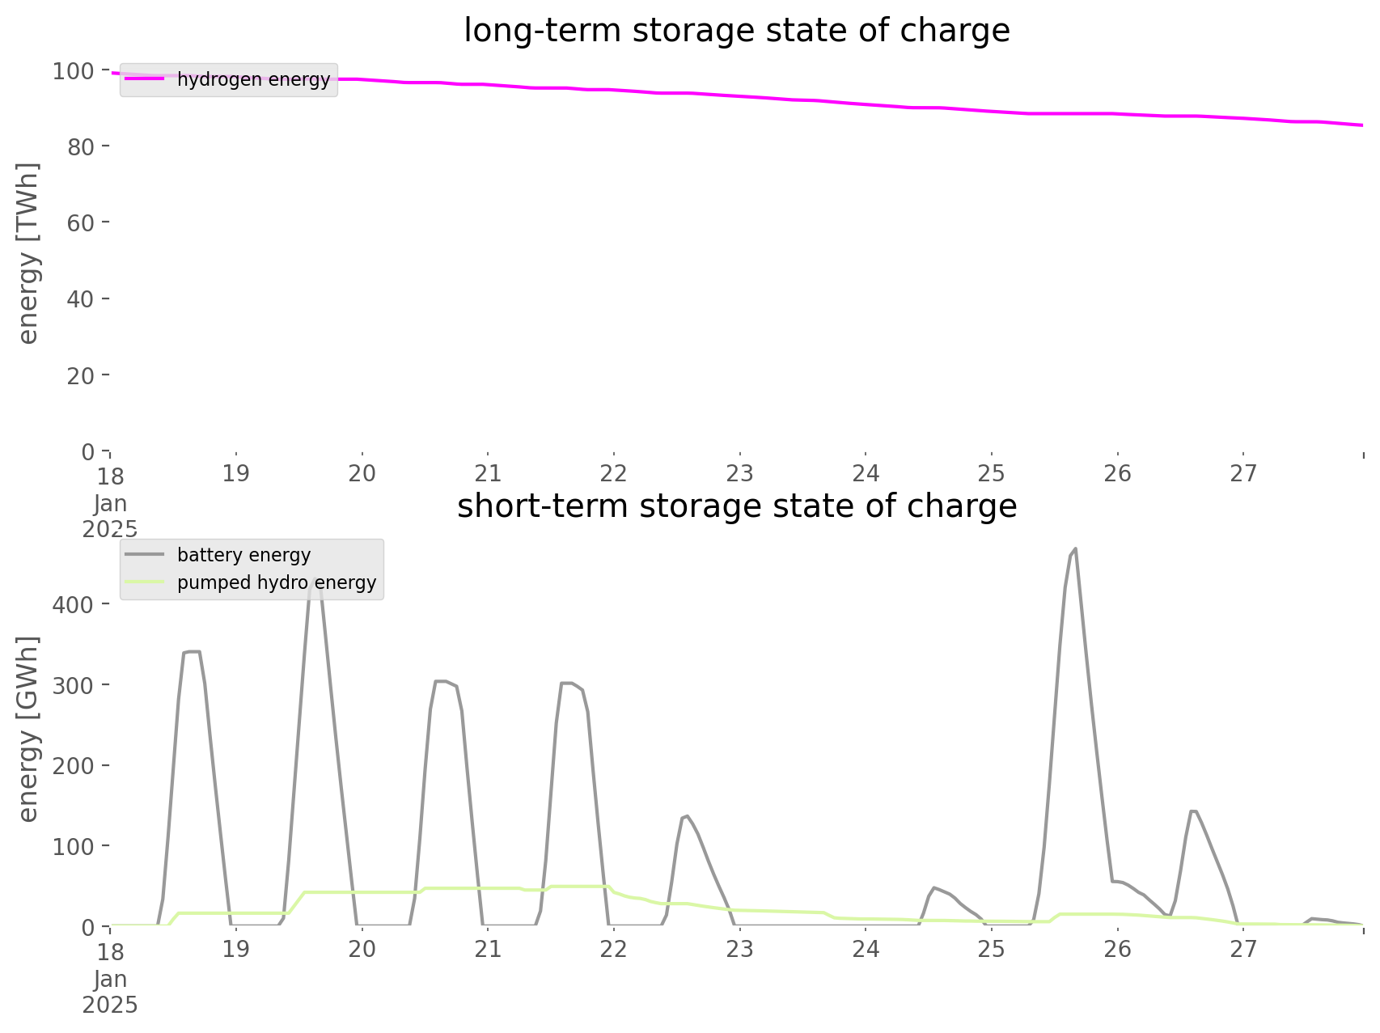This screenshot has height=1033, width=1380.
Task: Click the 80 tick on the TWh axis
Action: point(81,146)
